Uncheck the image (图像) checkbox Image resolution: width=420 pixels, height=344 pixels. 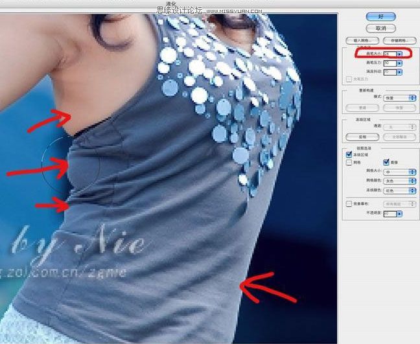pyautogui.click(x=386, y=162)
